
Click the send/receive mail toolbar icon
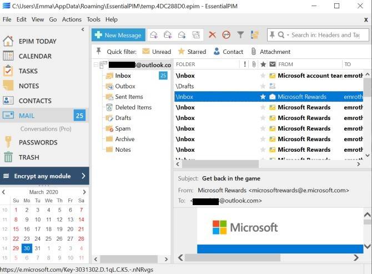point(196,35)
